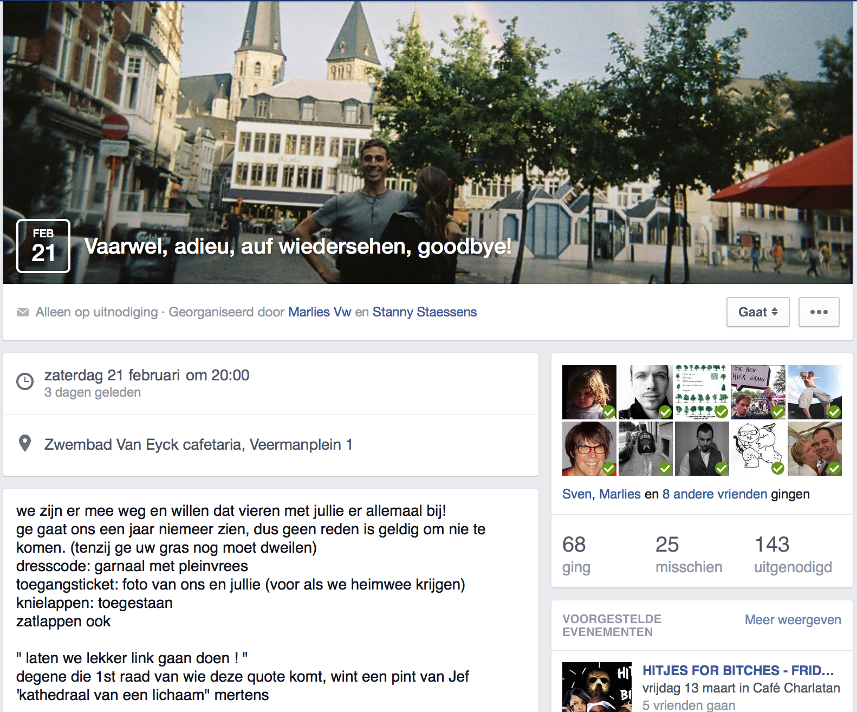The width and height of the screenshot is (857, 712).
Task: Open Stanny Staessens organizer profile link
Action: tap(424, 312)
